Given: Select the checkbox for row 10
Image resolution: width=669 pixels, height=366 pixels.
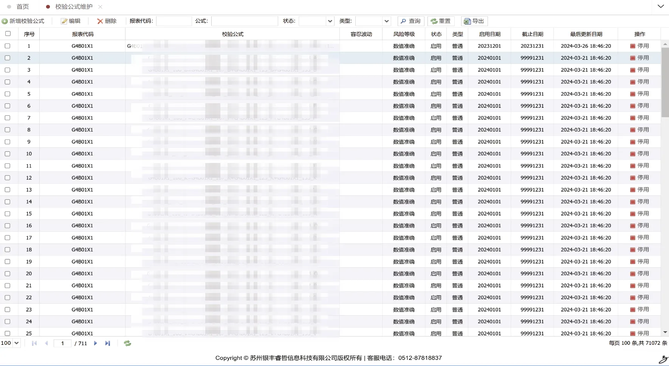Looking at the screenshot, I should click(8, 154).
